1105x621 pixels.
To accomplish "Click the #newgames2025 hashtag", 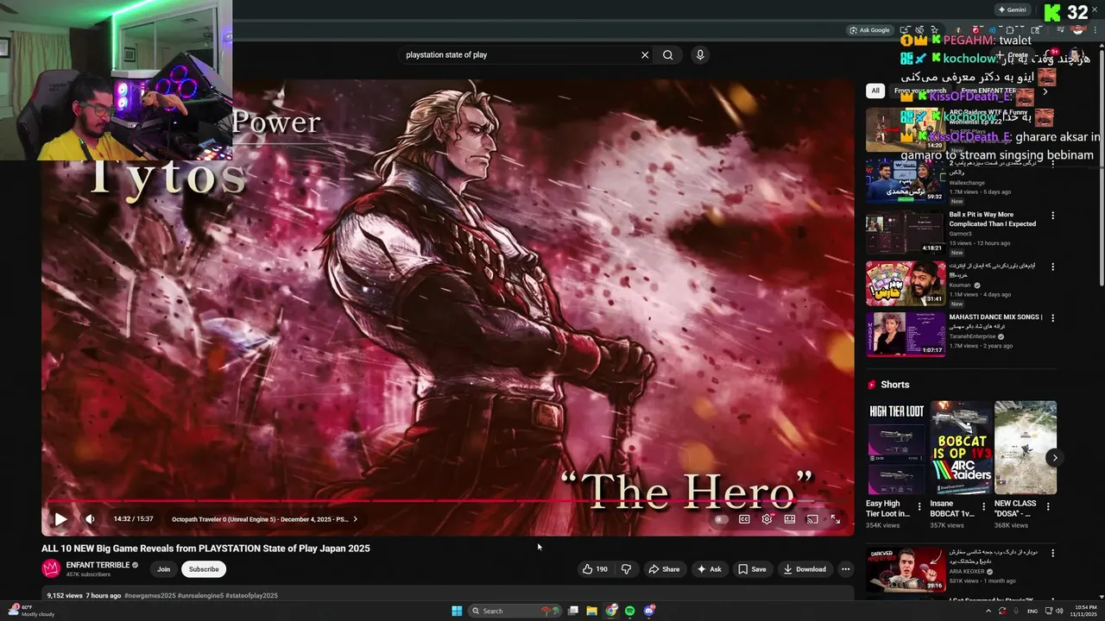I will pyautogui.click(x=149, y=596).
